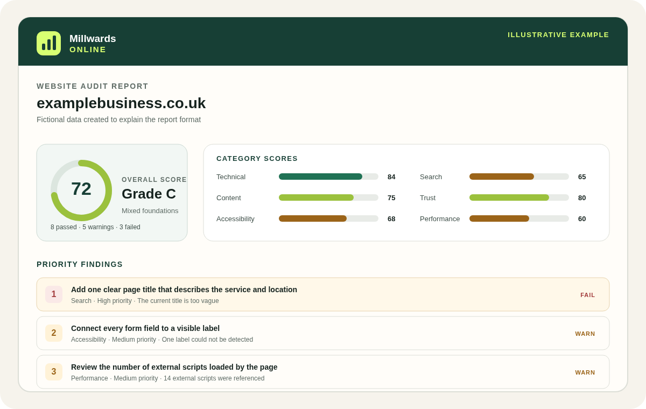Click the Content score bar
Screen dimensions: 646x409
pyautogui.click(x=328, y=198)
